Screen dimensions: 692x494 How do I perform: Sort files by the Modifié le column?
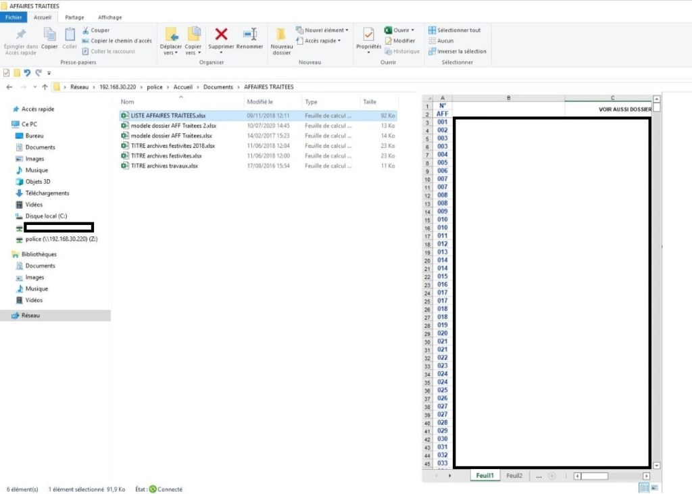point(259,102)
